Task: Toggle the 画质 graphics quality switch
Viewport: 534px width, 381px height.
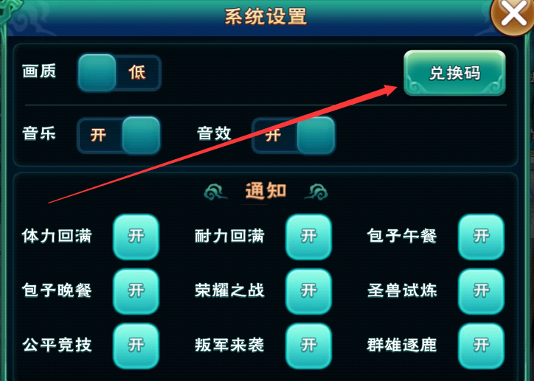Action: (x=119, y=73)
